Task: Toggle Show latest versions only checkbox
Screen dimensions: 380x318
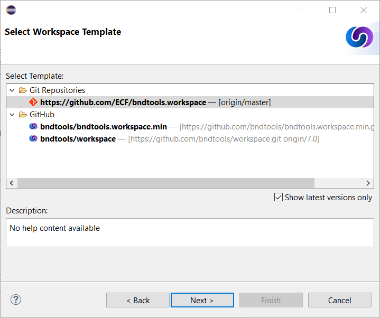Action: point(278,197)
